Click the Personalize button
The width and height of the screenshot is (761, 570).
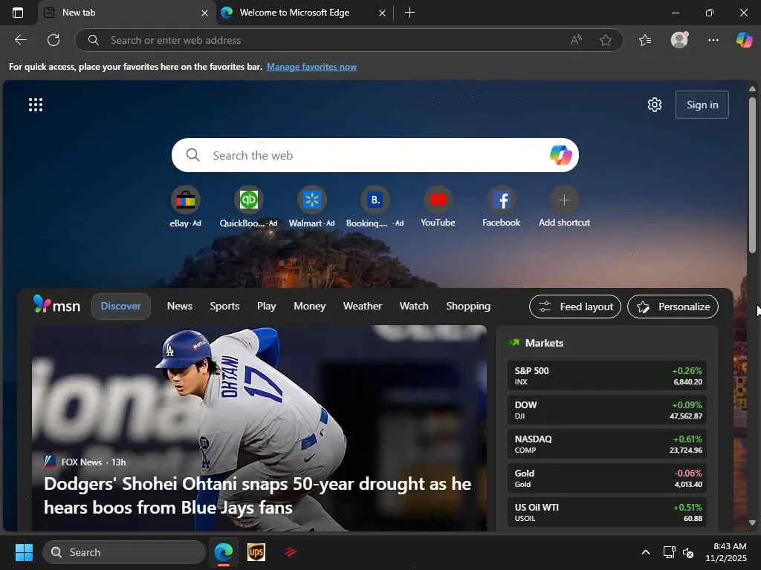673,307
